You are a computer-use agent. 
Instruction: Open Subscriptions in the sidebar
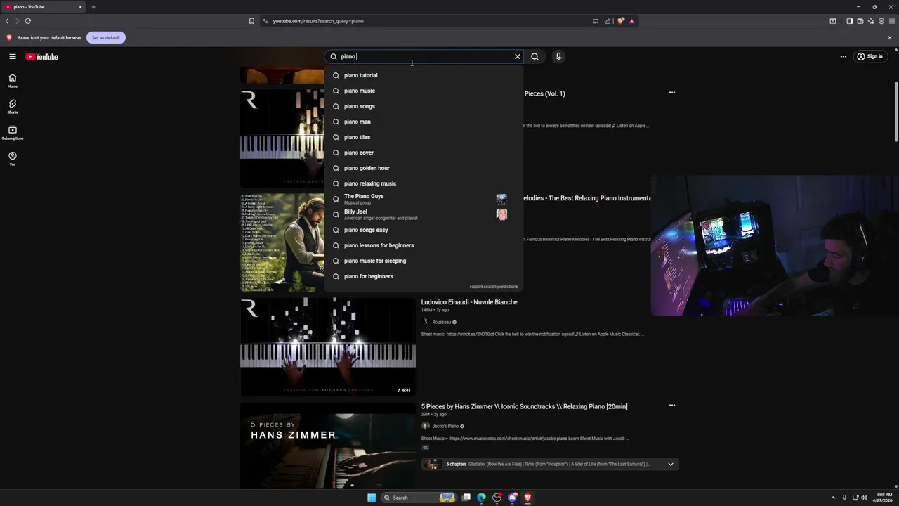click(12, 133)
